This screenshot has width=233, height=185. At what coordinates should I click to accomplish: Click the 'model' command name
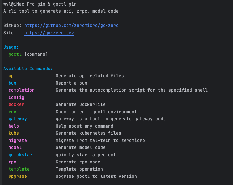click(x=15, y=147)
